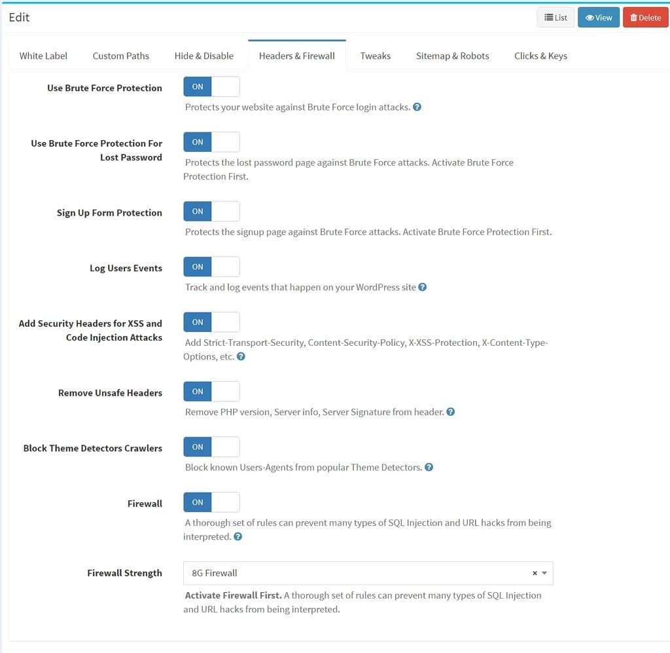The width and height of the screenshot is (670, 653).
Task: Toggle Block Theme Detectors Crawlers switch
Action: pyautogui.click(x=211, y=447)
